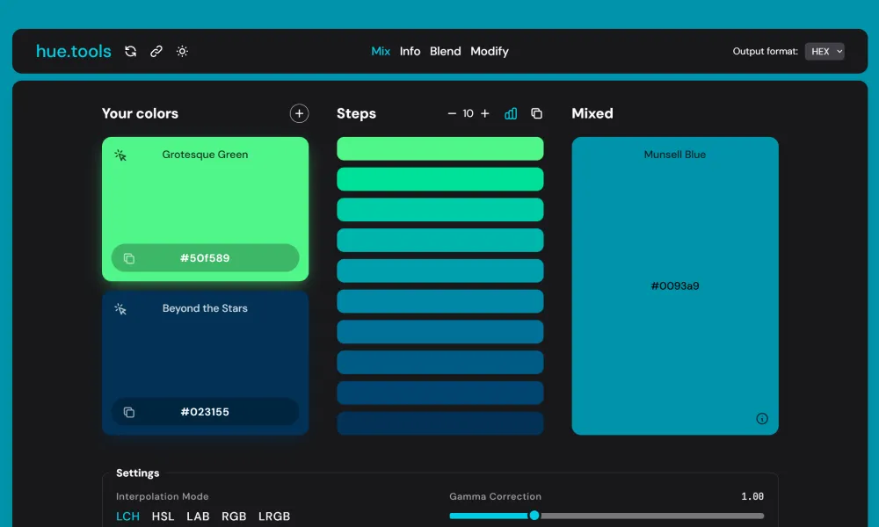The image size is (879, 527).
Task: Select the HSL interpolation mode
Action: coord(163,516)
